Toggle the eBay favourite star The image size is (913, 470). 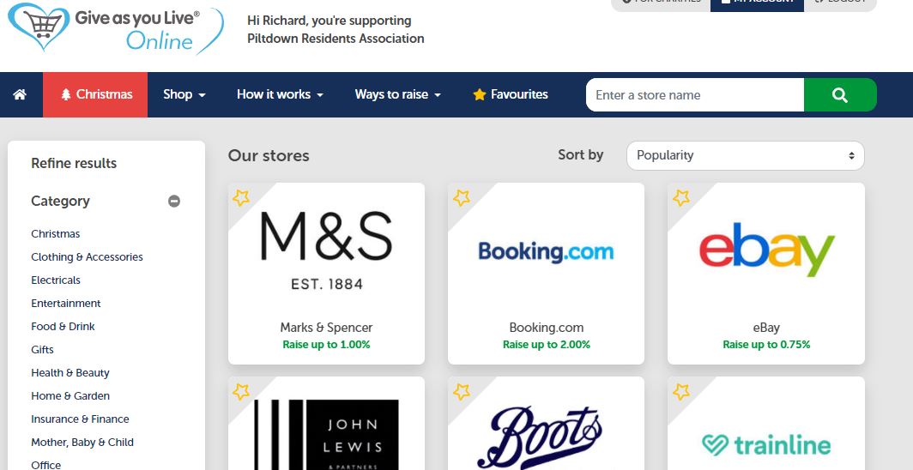pyautogui.click(x=680, y=198)
